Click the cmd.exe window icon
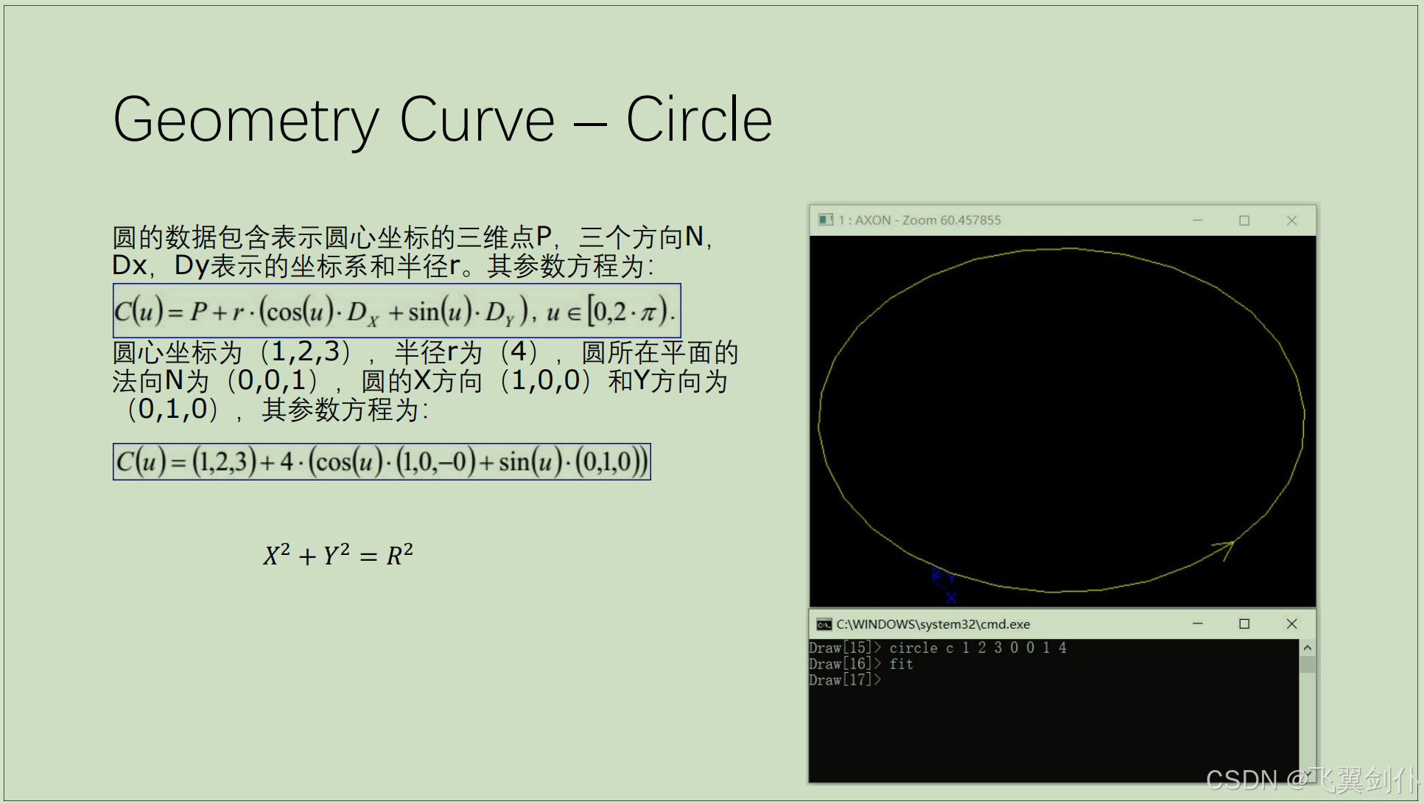Screen dimensions: 1424x804 824,624
